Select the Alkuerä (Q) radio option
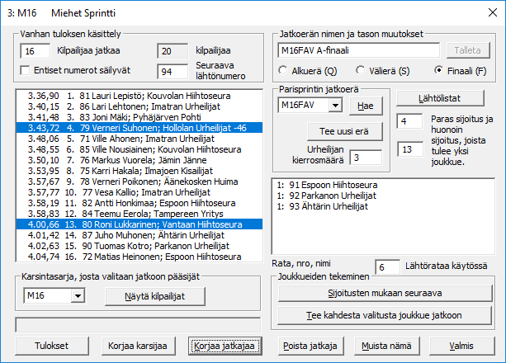Screen dimensions: 506x363 [286, 69]
